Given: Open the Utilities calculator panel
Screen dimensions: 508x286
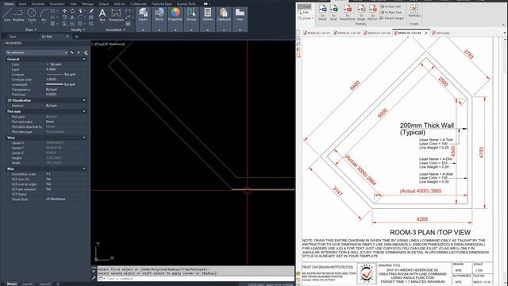Looking at the screenshot, I should pos(208,19).
